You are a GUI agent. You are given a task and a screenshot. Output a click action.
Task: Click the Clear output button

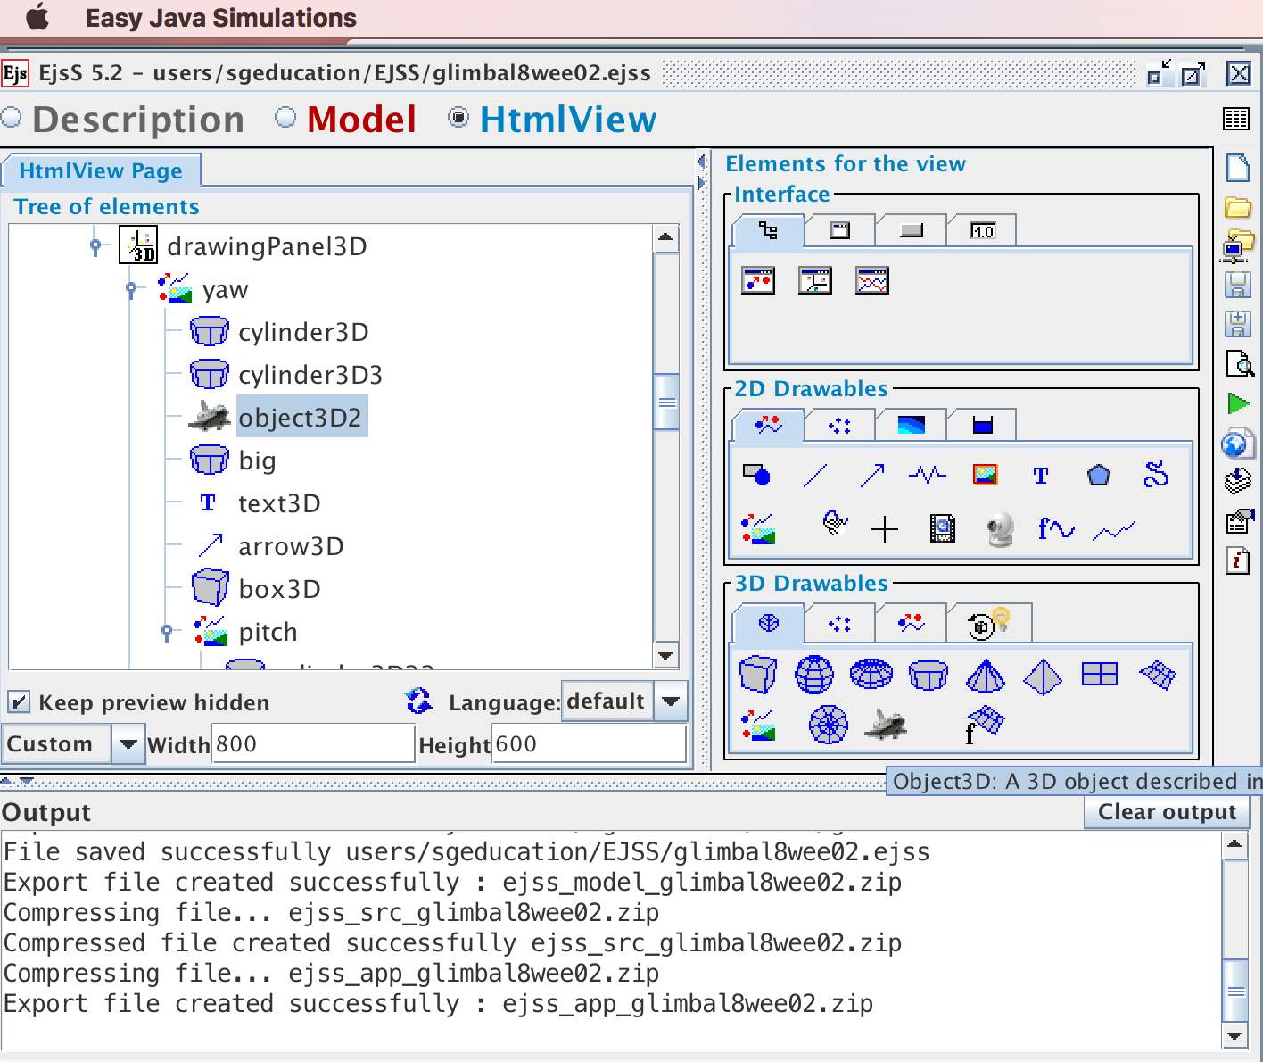[1167, 811]
